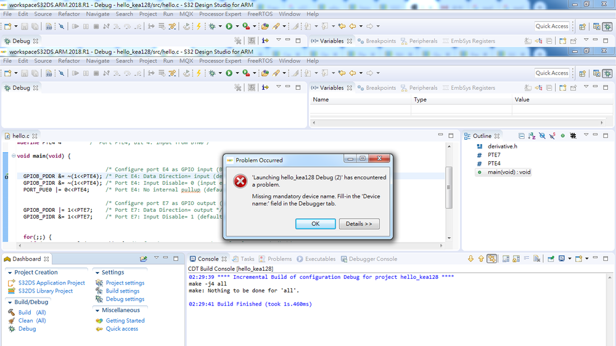Click the Variables horizontal scrollbar
Screen dimensions: 616x346
tap(458, 123)
